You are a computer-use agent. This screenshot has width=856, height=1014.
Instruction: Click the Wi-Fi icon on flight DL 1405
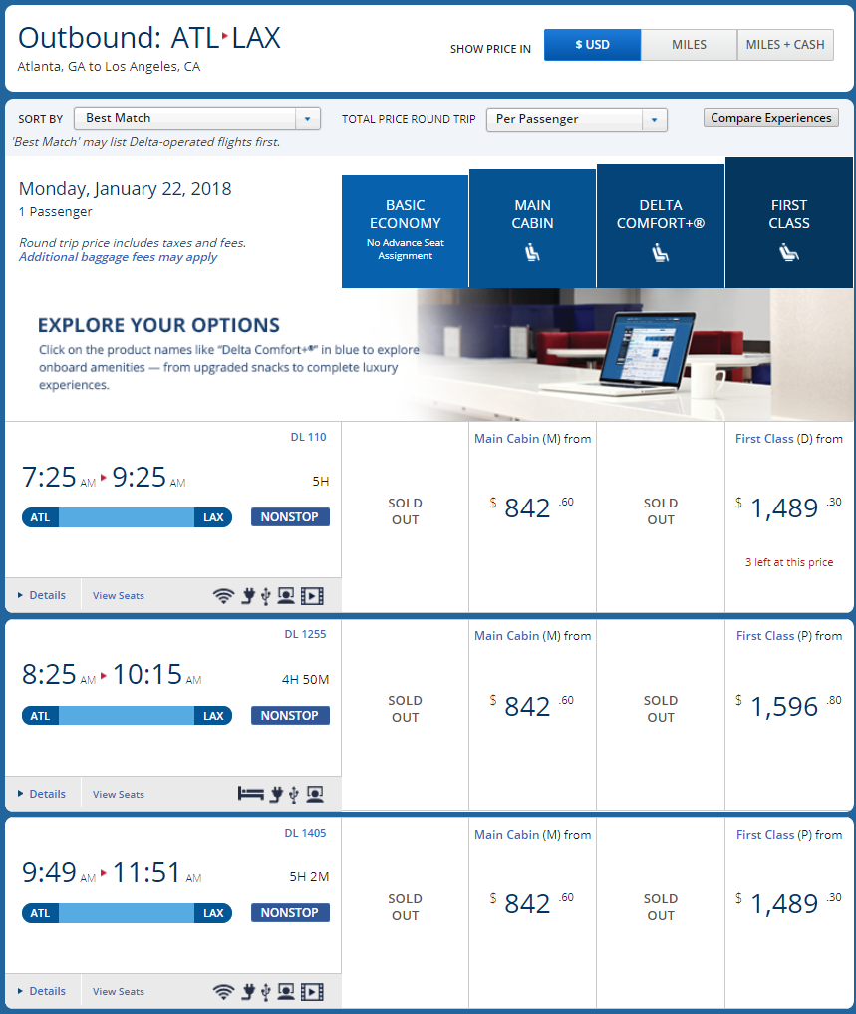pos(224,991)
